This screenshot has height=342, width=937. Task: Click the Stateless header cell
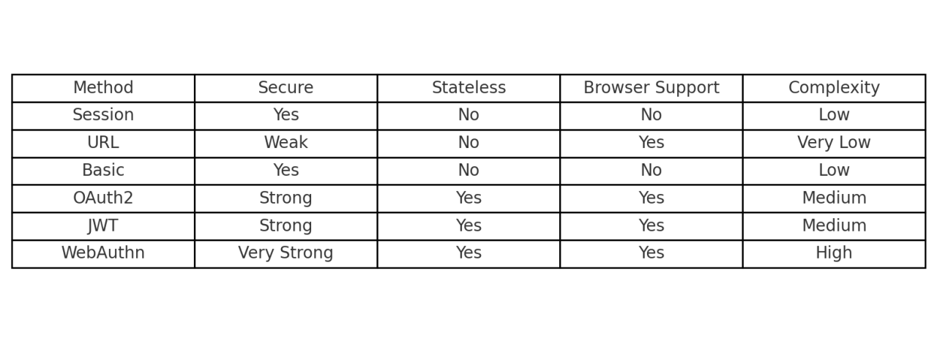pos(468,88)
